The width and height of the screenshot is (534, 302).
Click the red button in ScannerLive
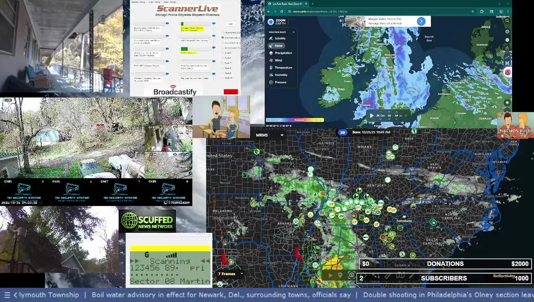point(231,92)
